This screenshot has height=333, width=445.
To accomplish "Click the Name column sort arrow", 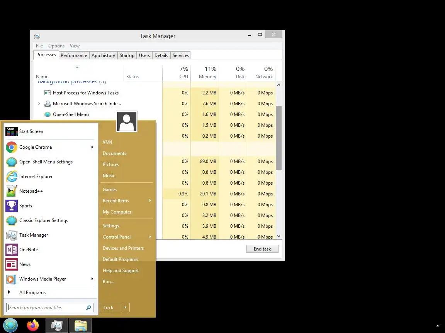I will (77, 67).
